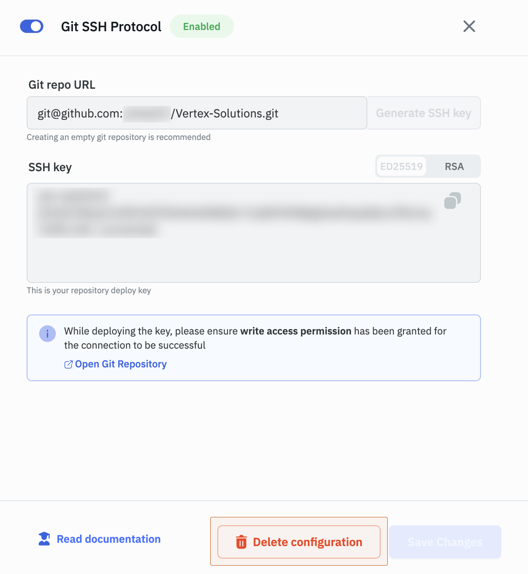This screenshot has height=574, width=528.
Task: Open the Git repository in a new tab
Action: [121, 364]
